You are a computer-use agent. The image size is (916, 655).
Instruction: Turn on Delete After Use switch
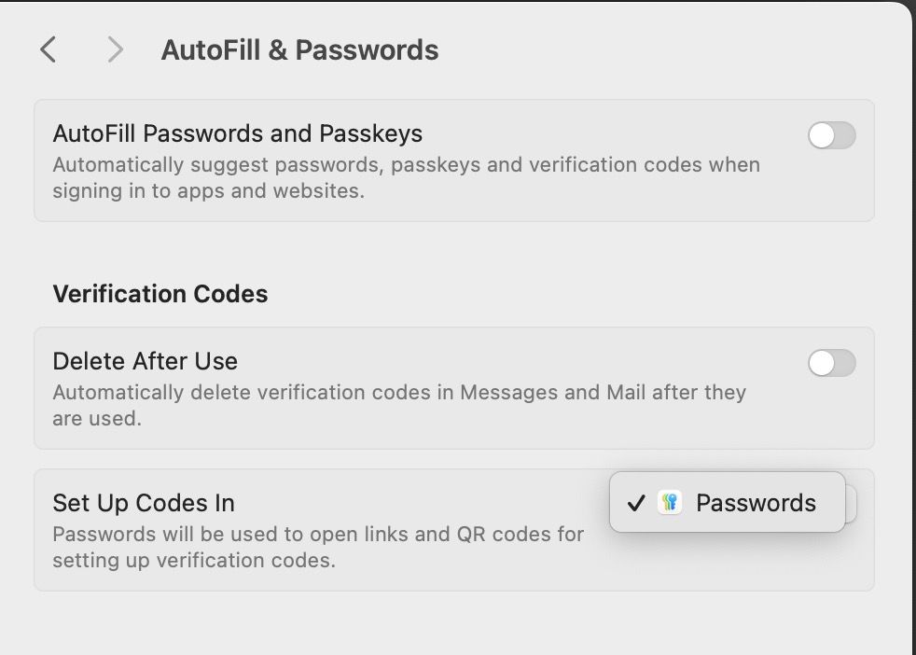point(831,363)
